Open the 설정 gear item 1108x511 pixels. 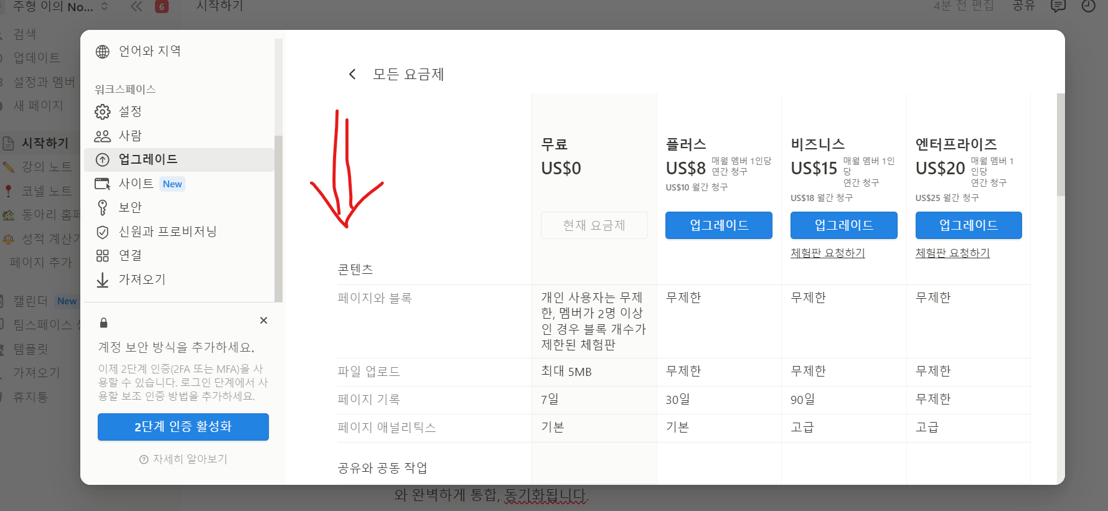[x=179, y=111]
